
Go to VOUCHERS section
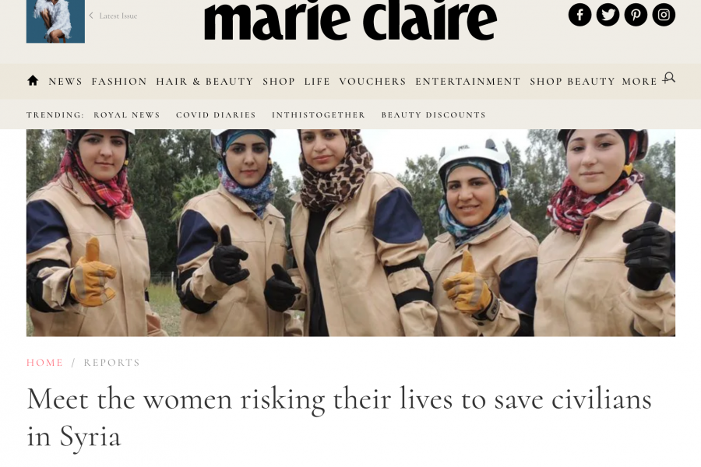click(x=372, y=81)
